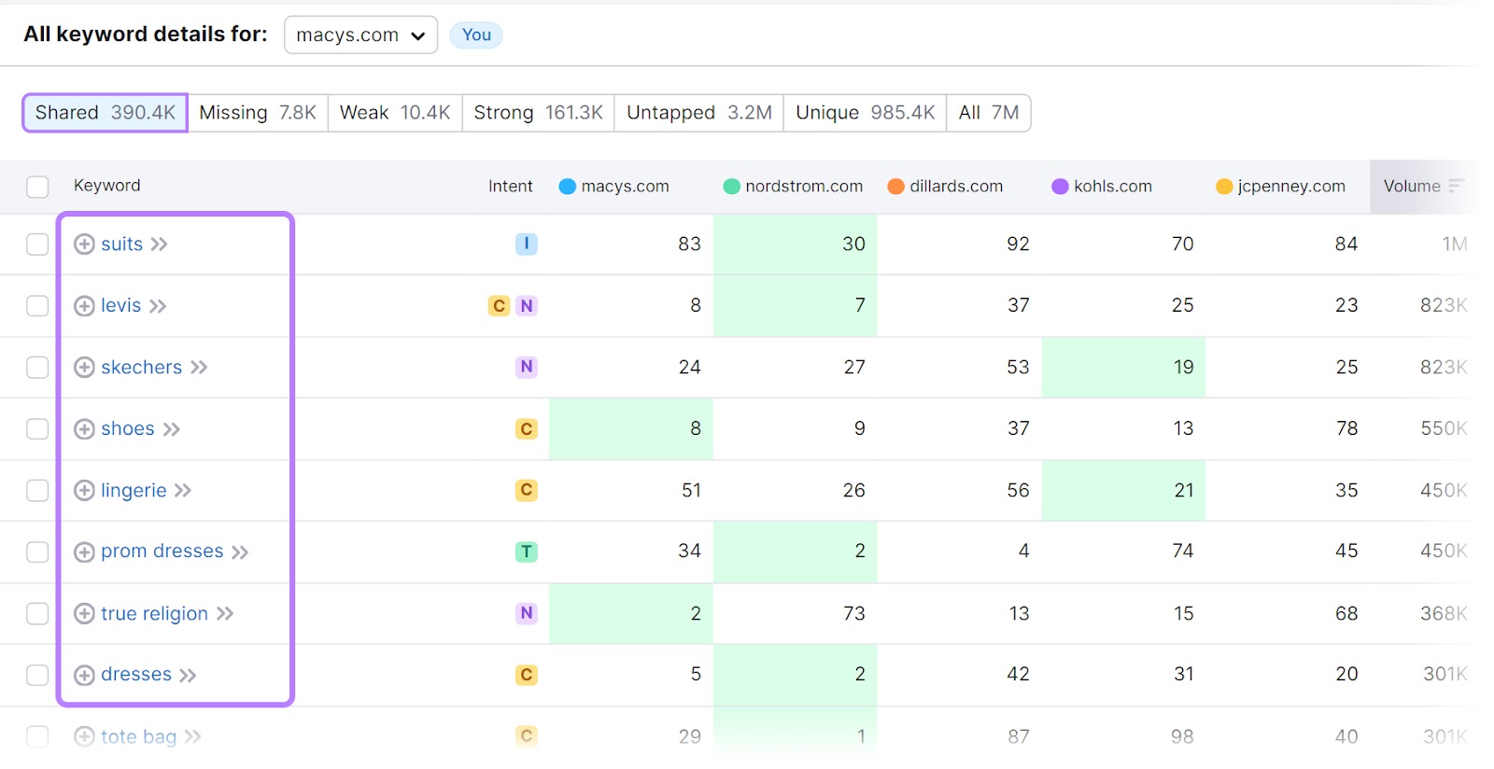Click the plus icon beside prom dresses
Image resolution: width=1494 pixels, height=769 pixels.
point(84,552)
